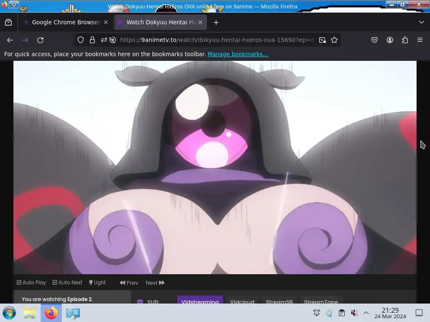Image resolution: width=430 pixels, height=322 pixels.
Task: Toggle the Light mode option
Action: [x=97, y=282]
